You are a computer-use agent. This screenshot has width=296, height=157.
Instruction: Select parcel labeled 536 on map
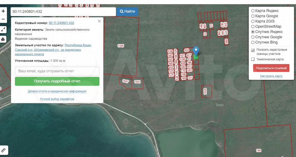pyautogui.click(x=170, y=51)
